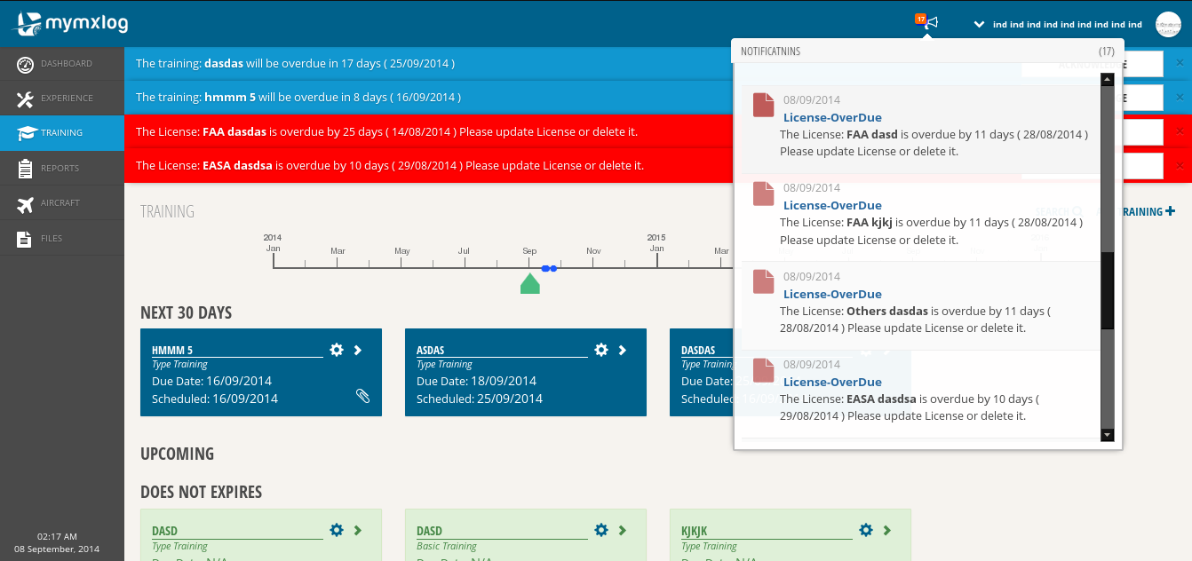1192x561 pixels.
Task: Expand the user account dropdown arrow
Action: click(x=979, y=25)
